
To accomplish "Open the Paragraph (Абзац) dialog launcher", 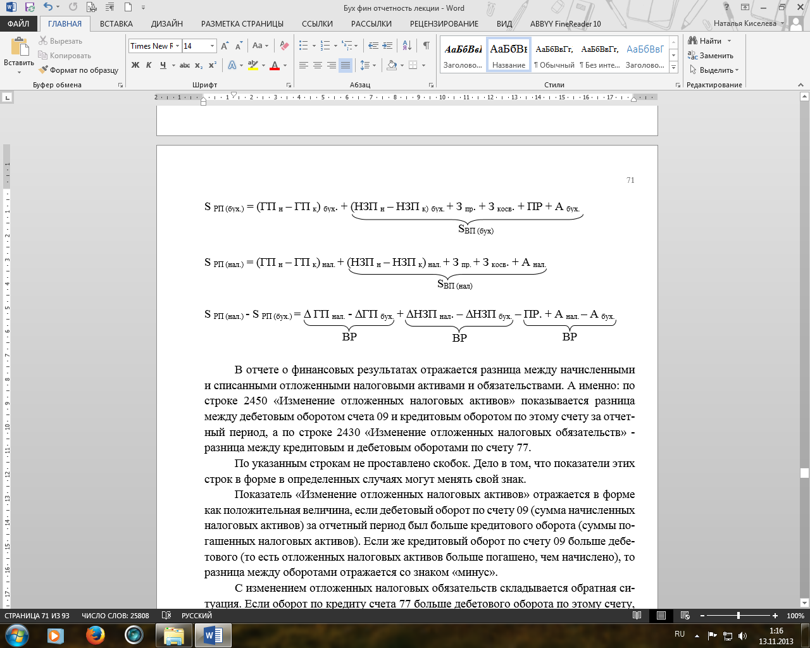I will (x=430, y=85).
